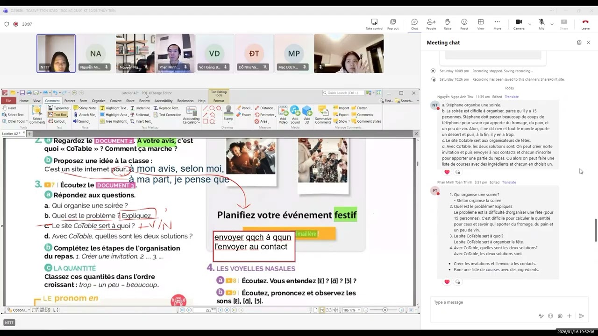The width and height of the screenshot is (598, 336).
Task: Select the Attach File tool
Action: pyautogui.click(x=84, y=115)
